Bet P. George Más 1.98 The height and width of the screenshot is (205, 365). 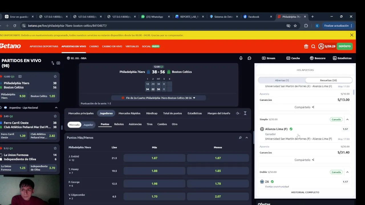[155, 184]
